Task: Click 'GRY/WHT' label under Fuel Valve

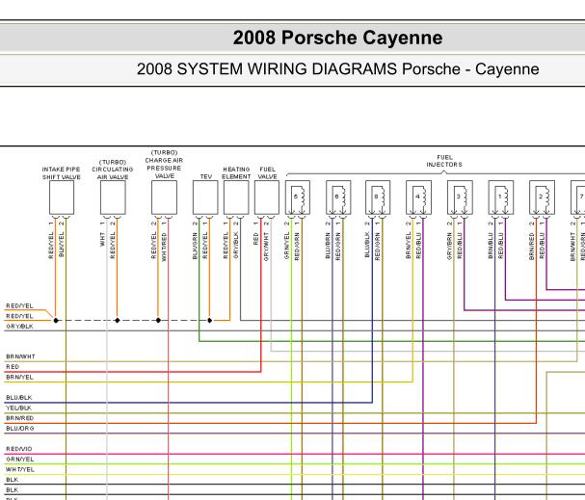Action: pyautogui.click(x=266, y=247)
